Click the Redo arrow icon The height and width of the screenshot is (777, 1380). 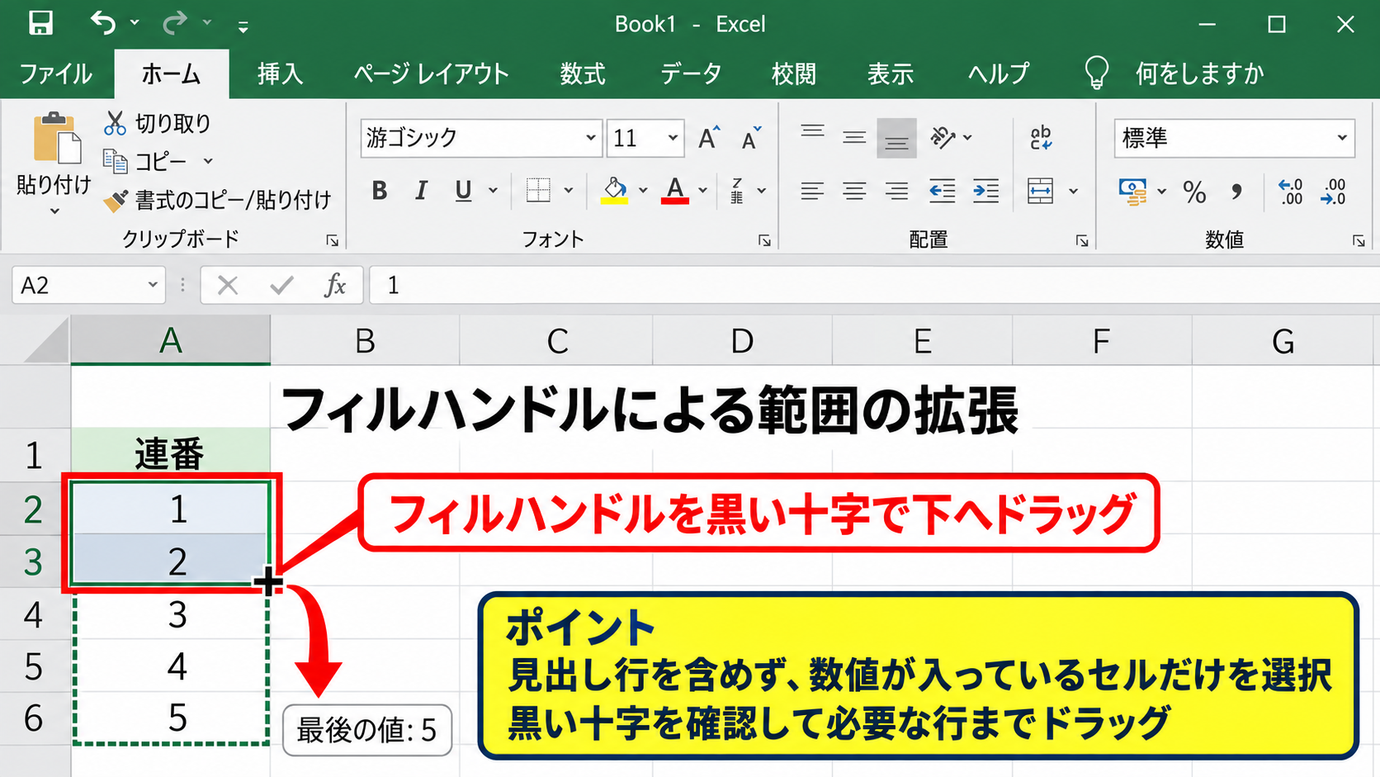[174, 23]
